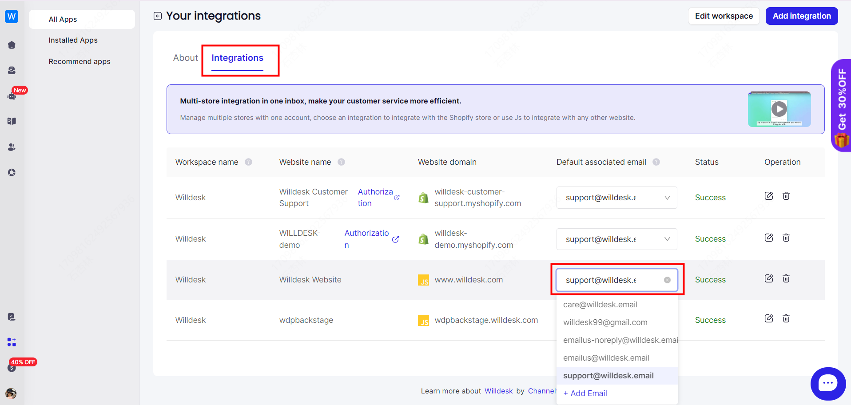This screenshot has width=851, height=405.
Task: Click the Willdesk W logo icon
Action: click(x=12, y=16)
